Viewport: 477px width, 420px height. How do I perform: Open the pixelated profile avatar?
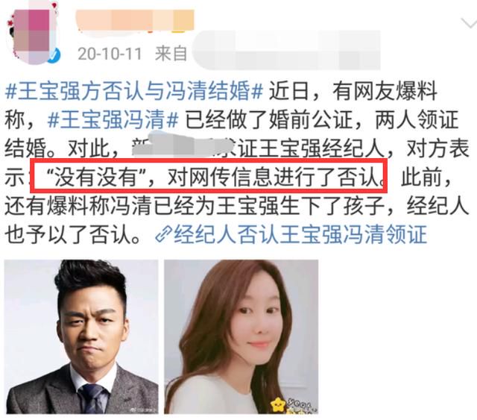pyautogui.click(x=33, y=34)
